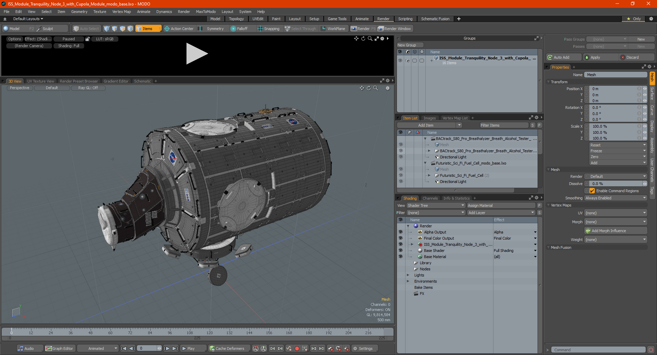Click the render preview zoom magnifier icon

[370, 39]
